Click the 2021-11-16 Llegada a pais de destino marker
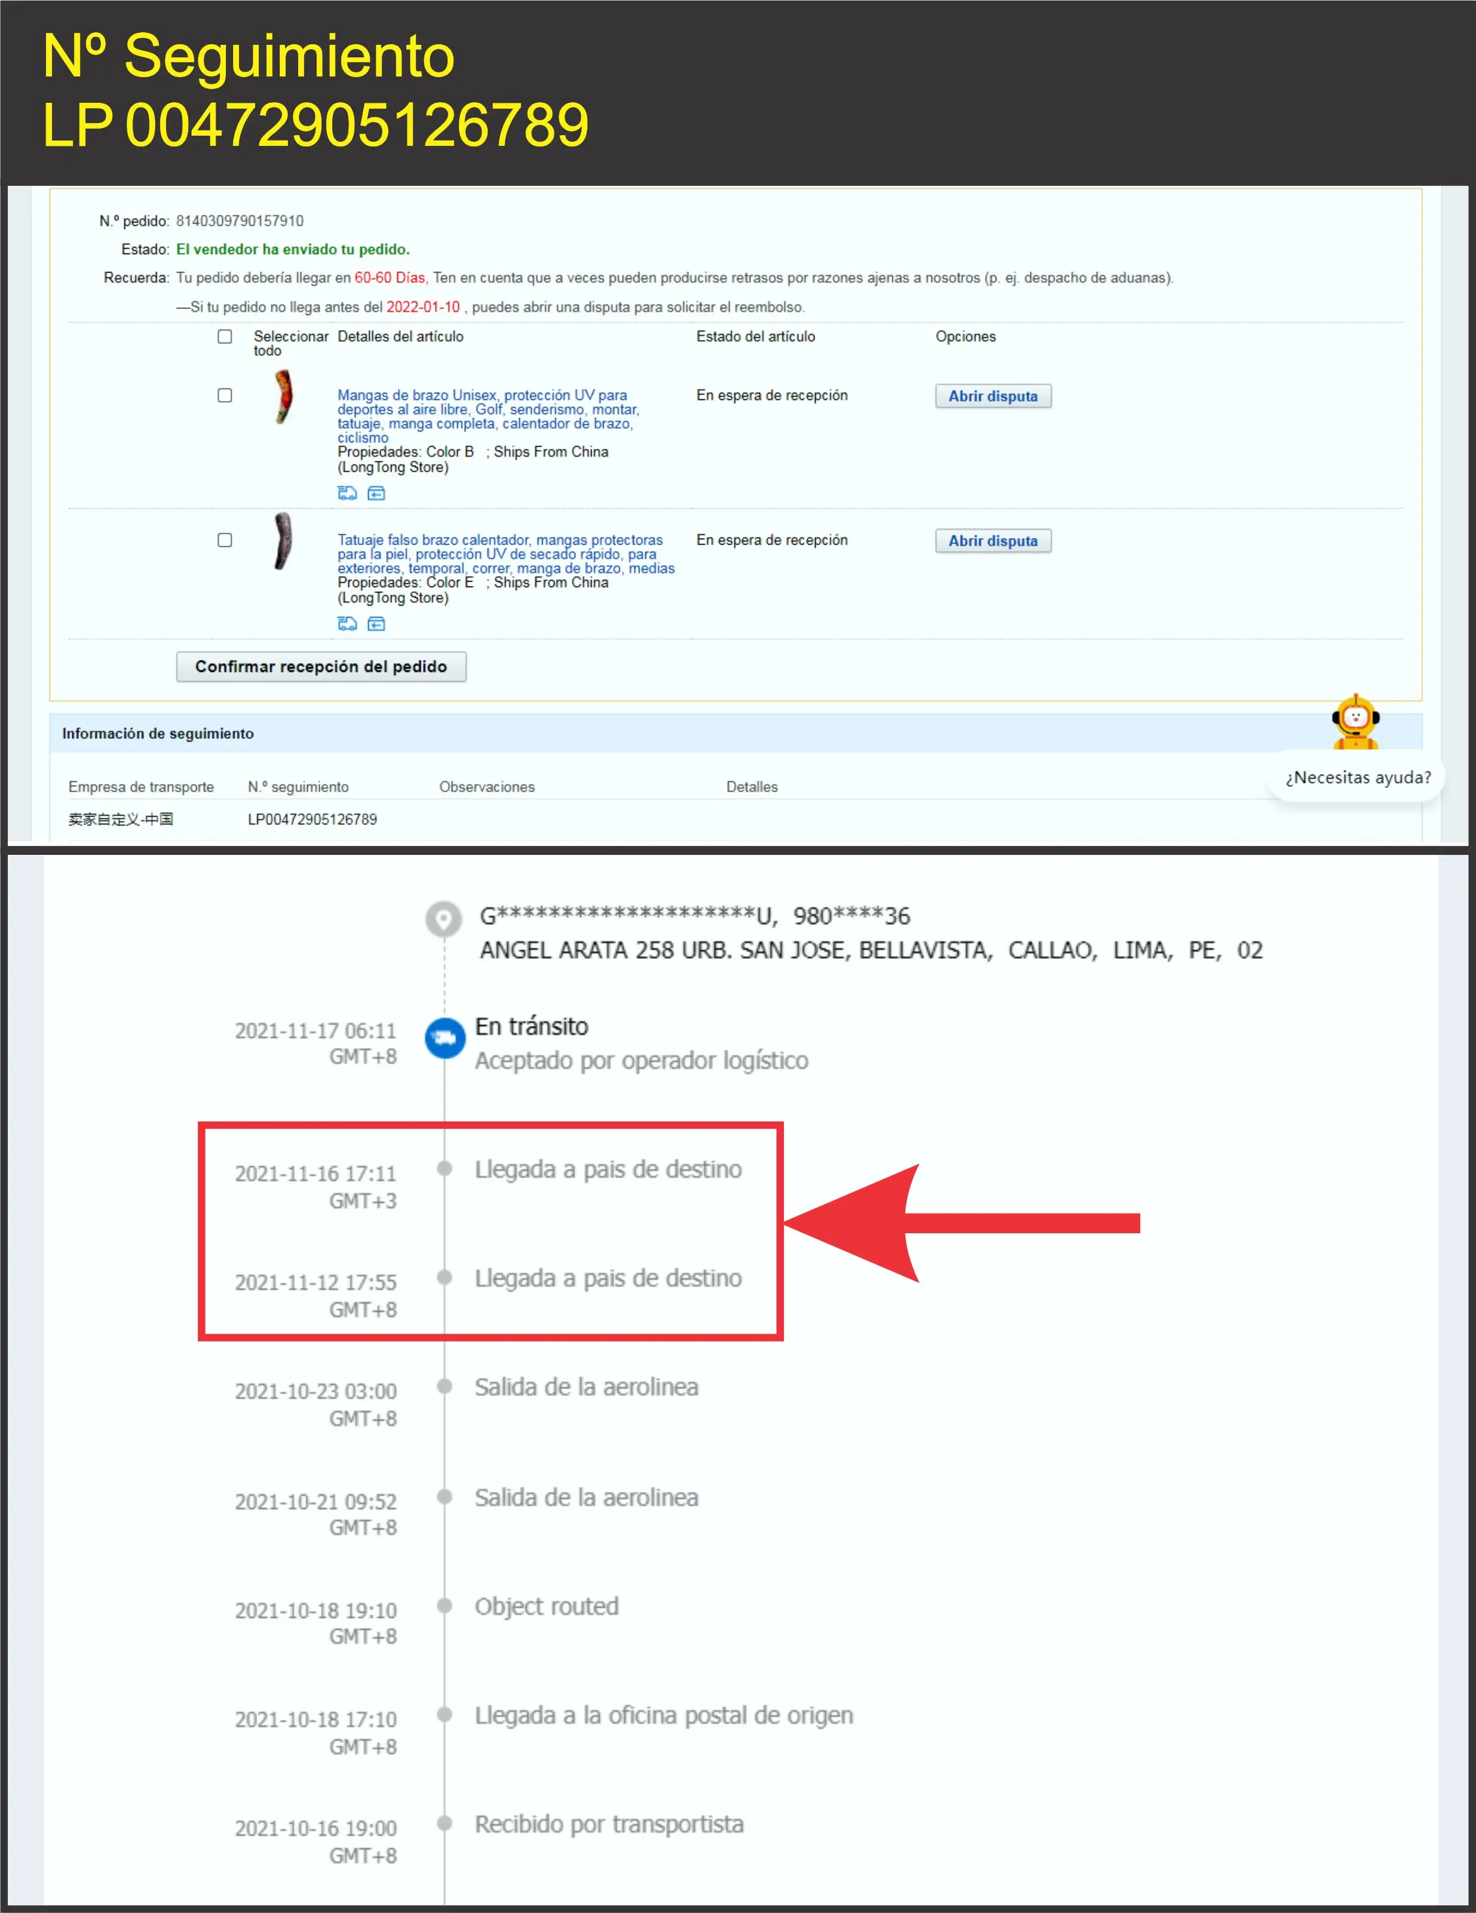This screenshot has width=1476, height=1913. 445,1168
